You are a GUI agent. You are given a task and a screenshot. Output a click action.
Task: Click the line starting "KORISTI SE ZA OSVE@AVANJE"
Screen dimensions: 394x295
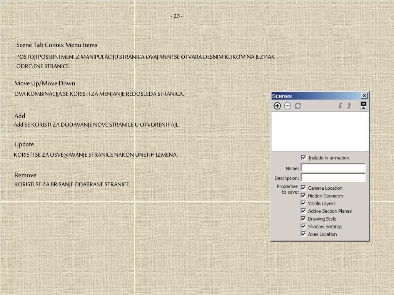pyautogui.click(x=96, y=155)
